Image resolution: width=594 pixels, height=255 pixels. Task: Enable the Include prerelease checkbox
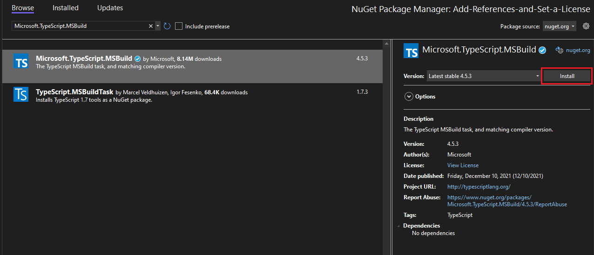[x=179, y=26]
